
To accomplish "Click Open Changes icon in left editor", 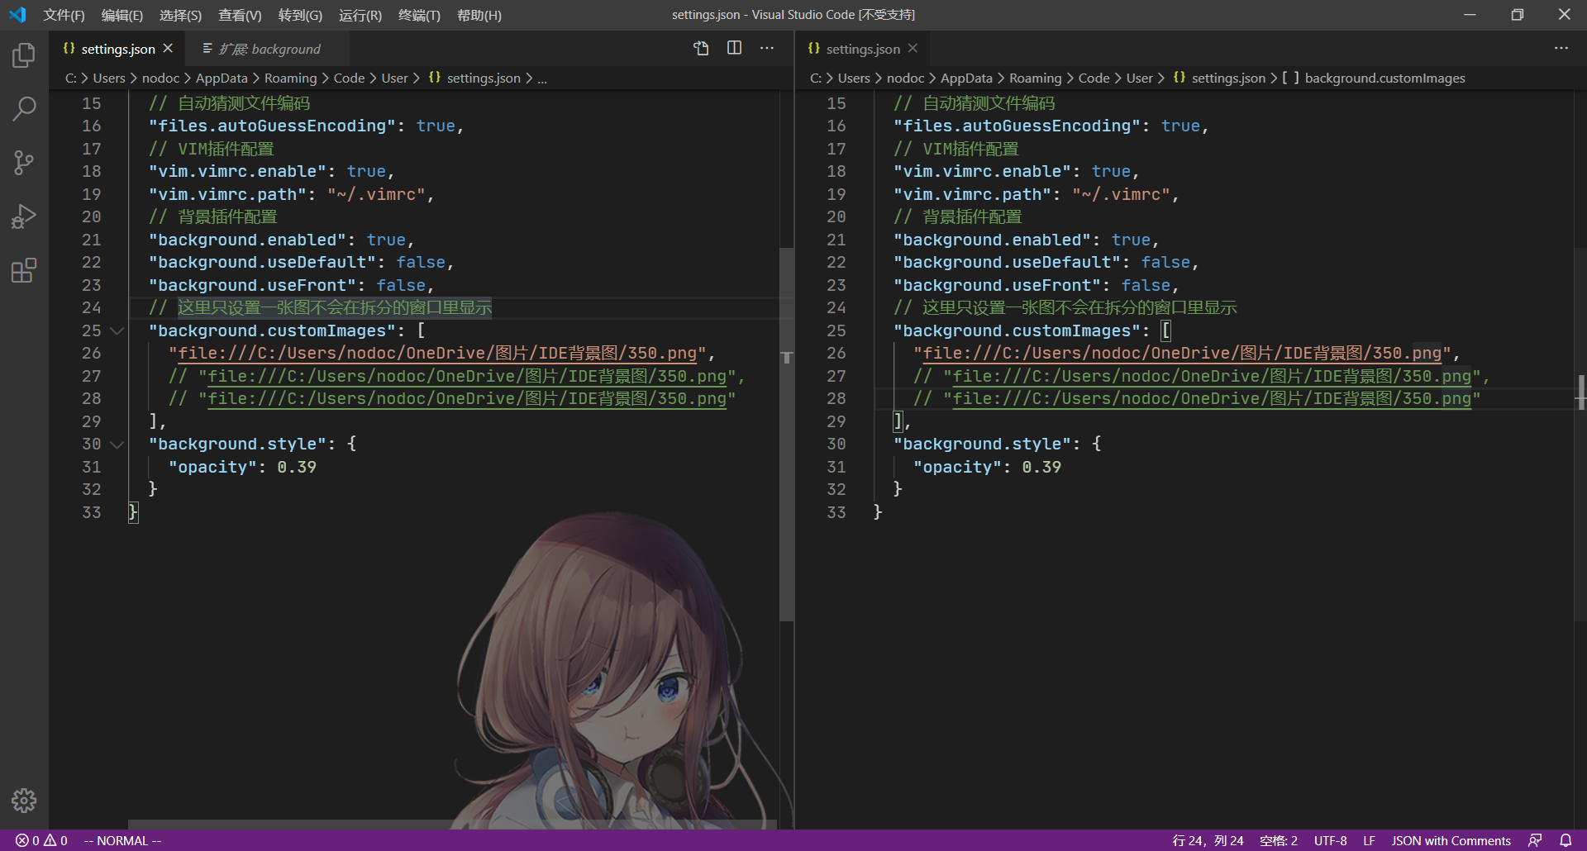I will coord(701,48).
